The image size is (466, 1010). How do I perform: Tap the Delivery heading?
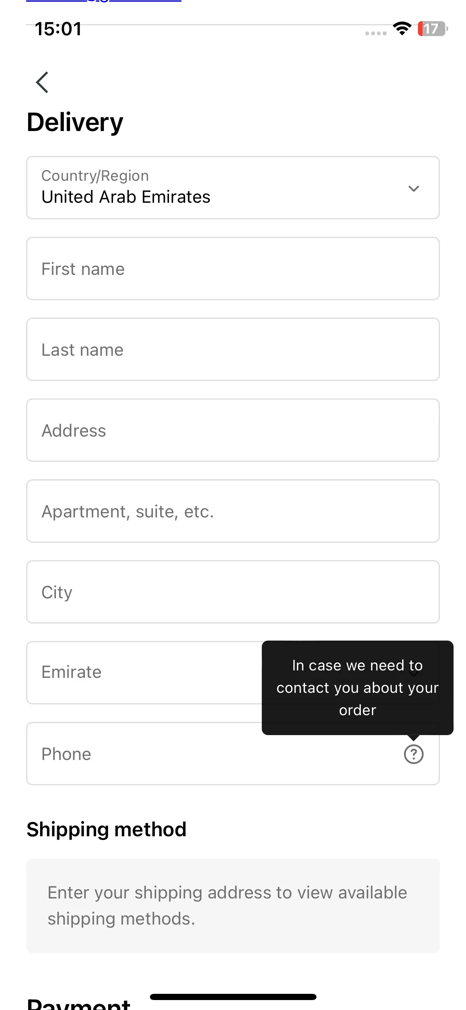pyautogui.click(x=75, y=122)
